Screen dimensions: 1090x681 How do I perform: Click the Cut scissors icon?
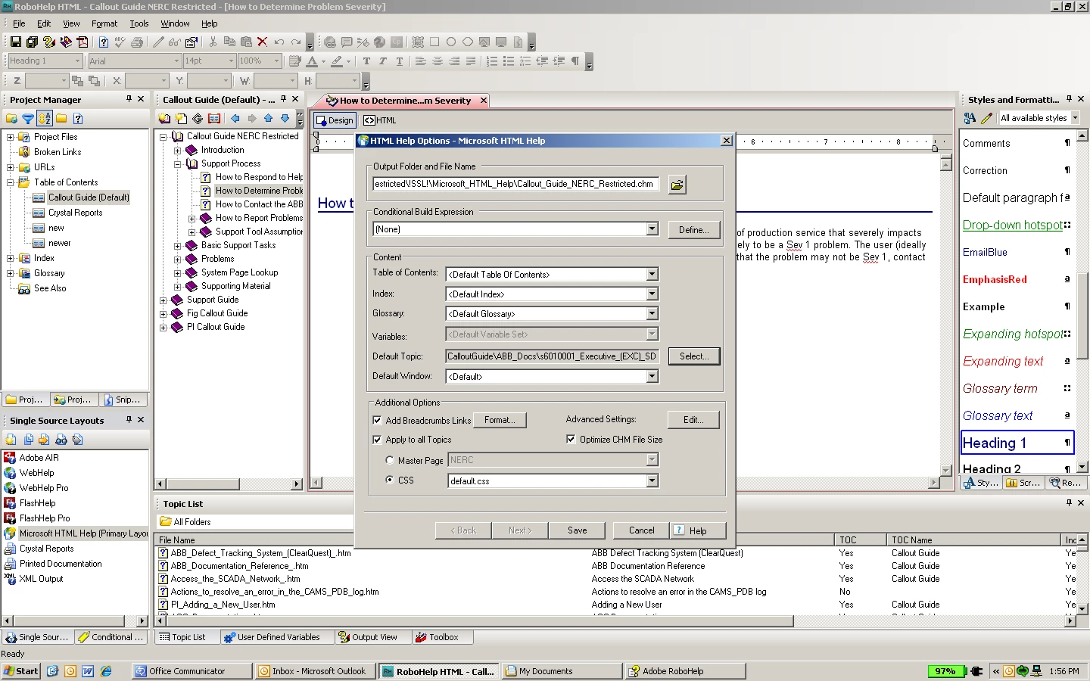click(213, 42)
